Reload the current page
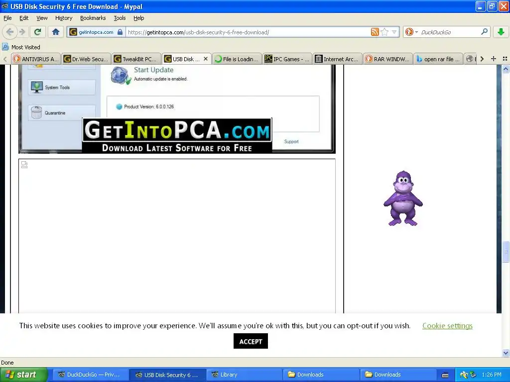 point(38,32)
